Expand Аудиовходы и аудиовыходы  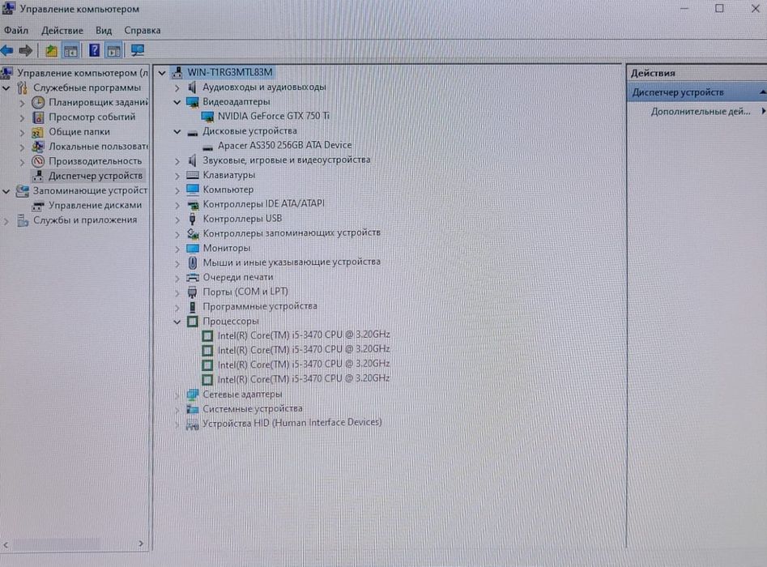tap(177, 88)
